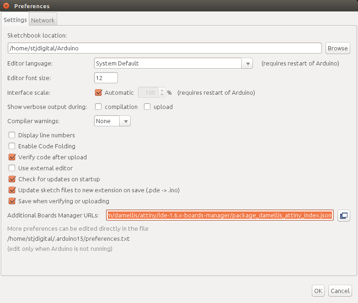358x303 pixels.
Task: Check the Enable Code Folding box
Action: pos(12,146)
